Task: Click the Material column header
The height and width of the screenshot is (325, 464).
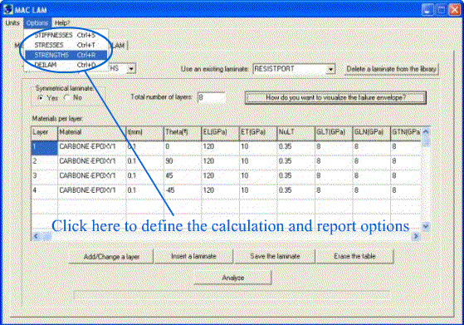Action: [92, 133]
